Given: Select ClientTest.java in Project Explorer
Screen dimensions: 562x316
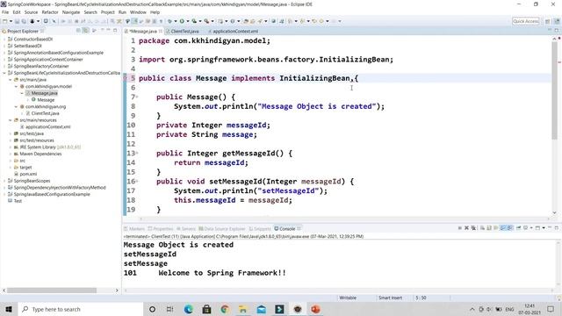Looking at the screenshot, I should click(45, 113).
